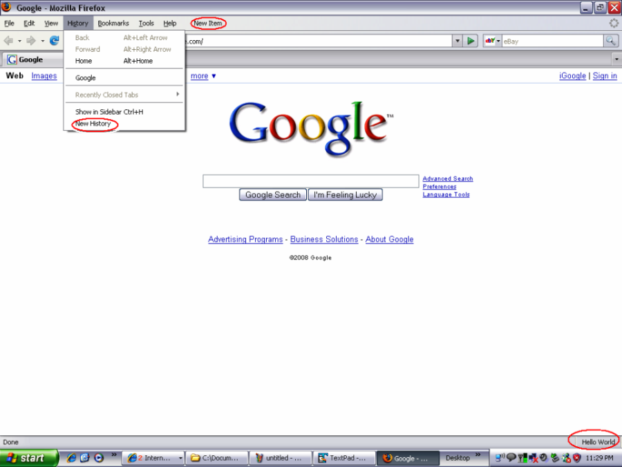Click the Firefox icon in the title bar
The width and height of the screenshot is (622, 467).
pyautogui.click(x=6, y=7)
